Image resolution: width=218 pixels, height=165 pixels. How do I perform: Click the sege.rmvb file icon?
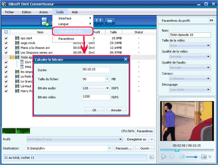click(17, 43)
